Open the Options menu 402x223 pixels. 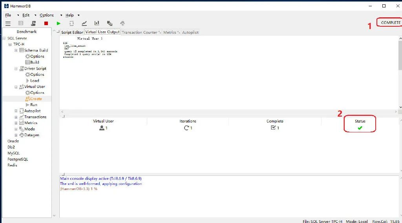(x=47, y=15)
